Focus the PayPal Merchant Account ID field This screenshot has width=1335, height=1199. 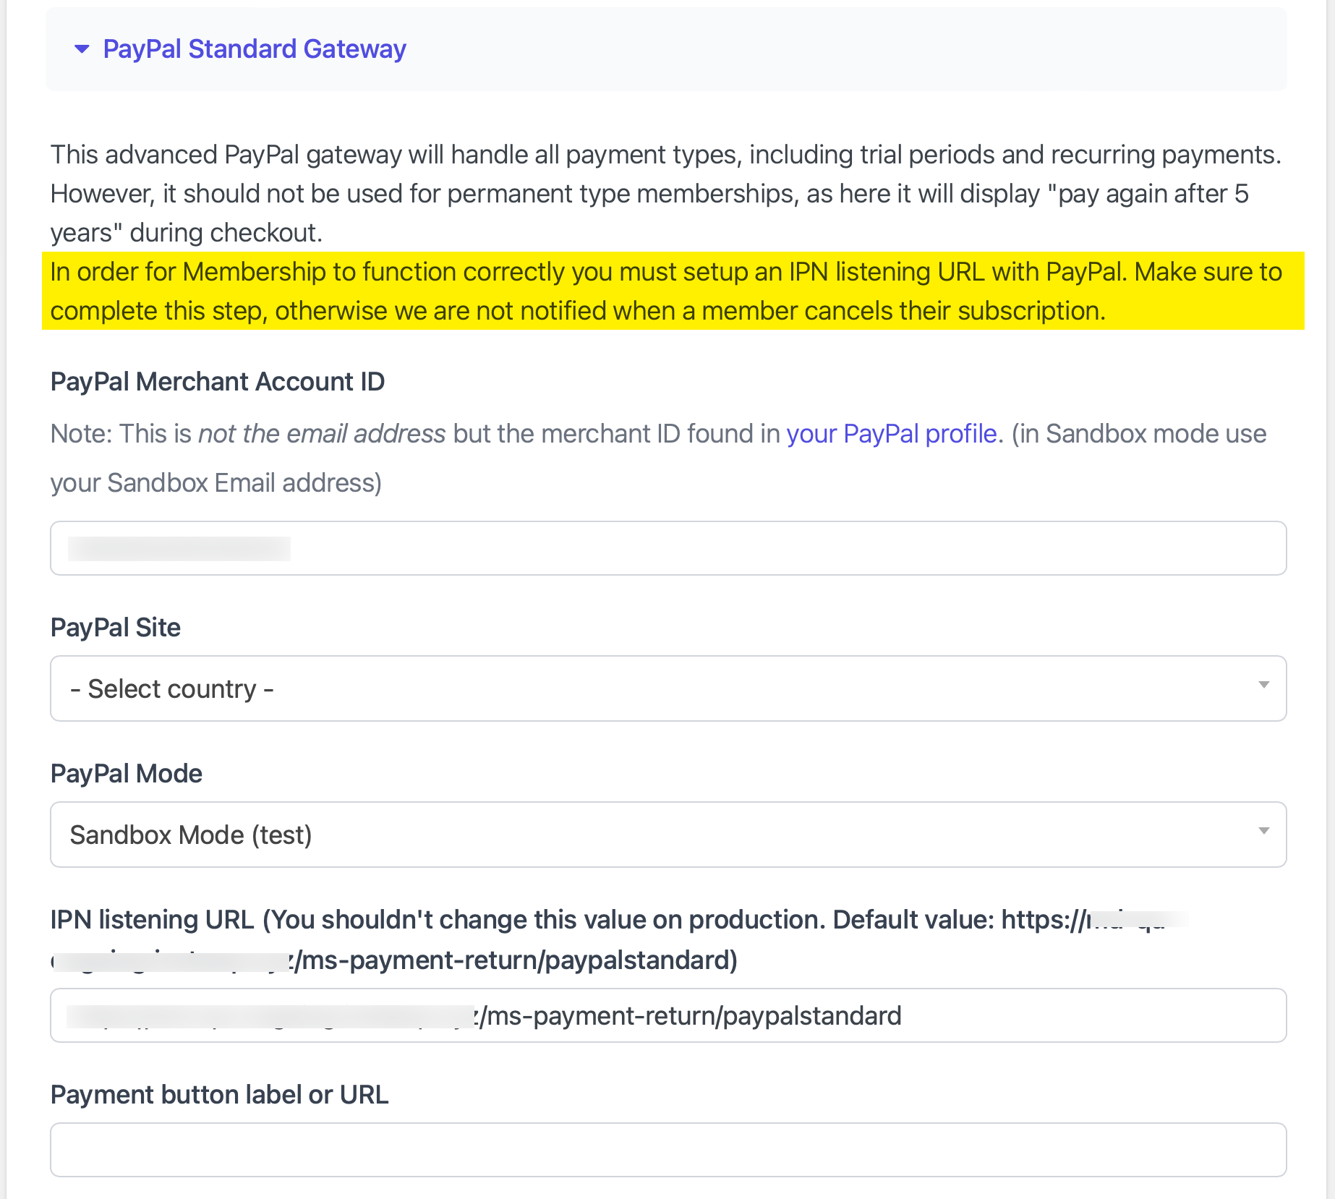pos(667,548)
